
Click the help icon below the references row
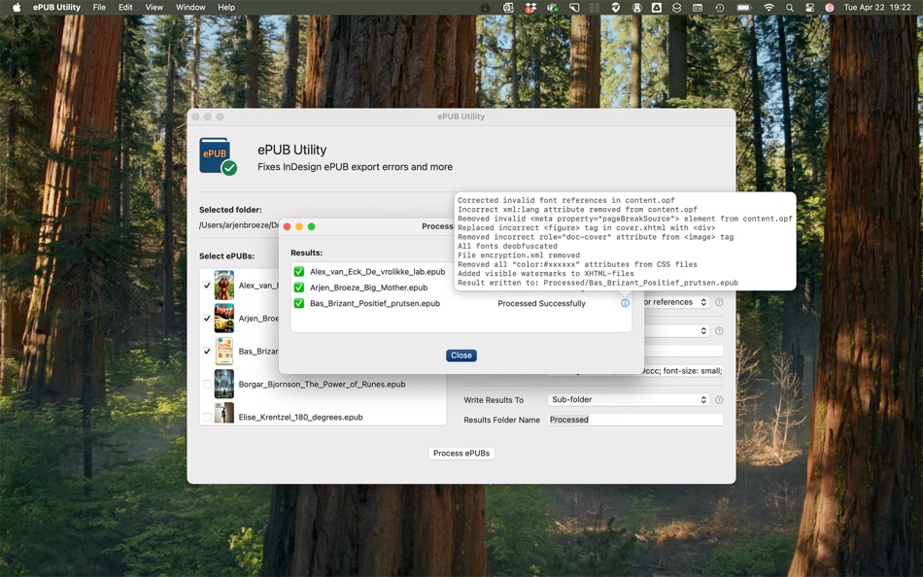click(x=719, y=331)
